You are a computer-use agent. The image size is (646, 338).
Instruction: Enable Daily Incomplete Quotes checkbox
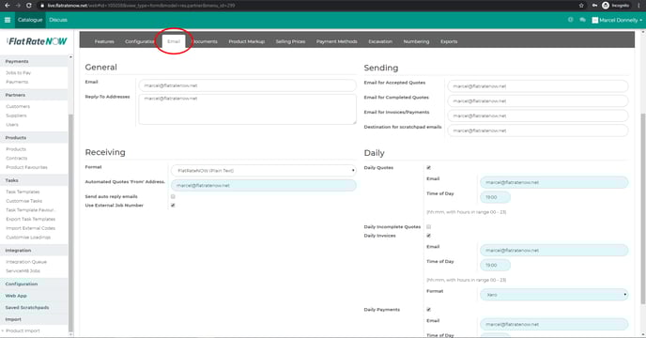point(428,226)
